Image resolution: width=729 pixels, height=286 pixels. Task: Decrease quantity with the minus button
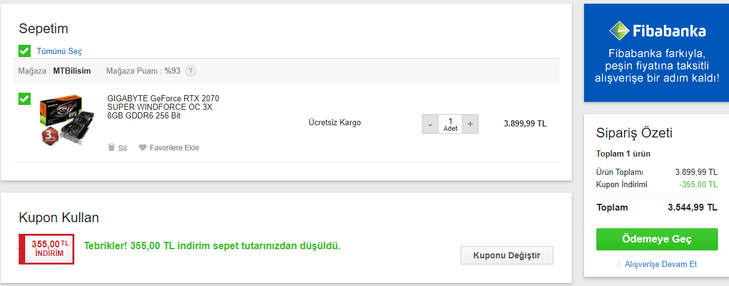(x=431, y=124)
